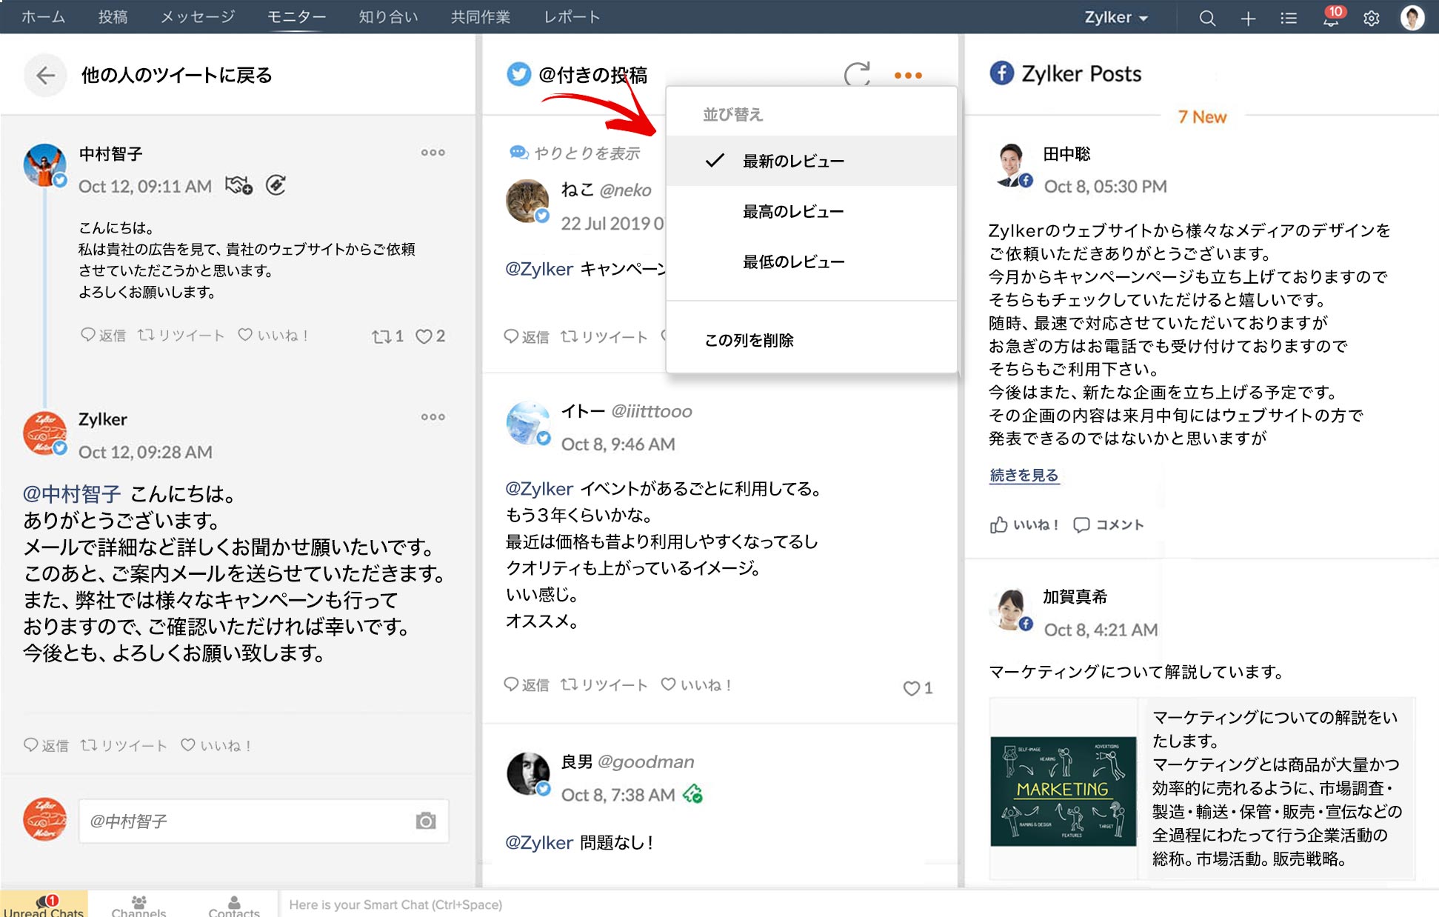Open the user profile avatar

click(x=1412, y=17)
